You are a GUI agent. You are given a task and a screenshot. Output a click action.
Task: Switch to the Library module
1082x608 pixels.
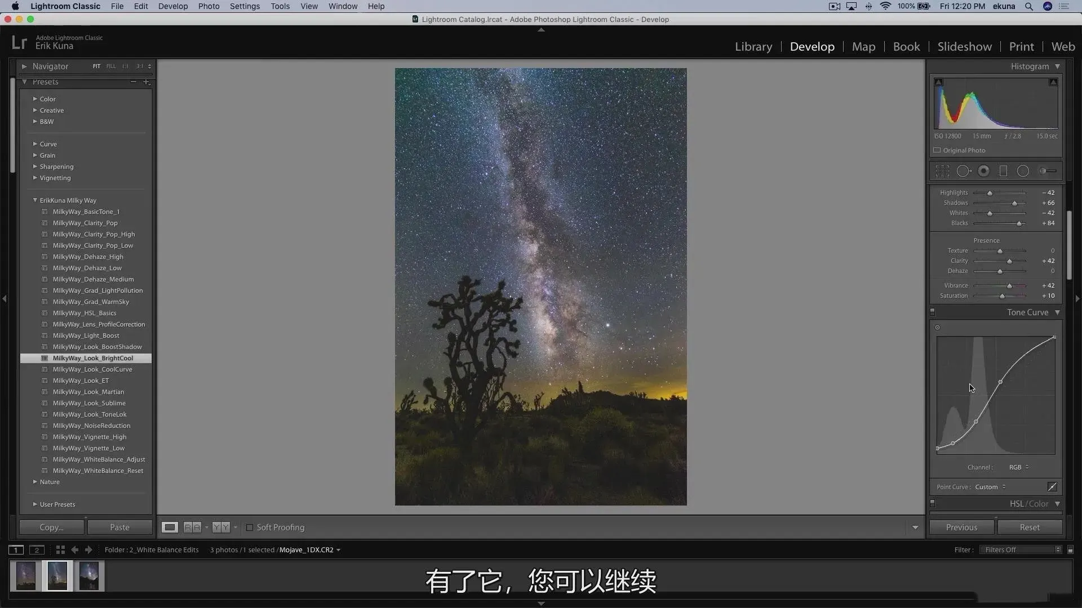(753, 47)
